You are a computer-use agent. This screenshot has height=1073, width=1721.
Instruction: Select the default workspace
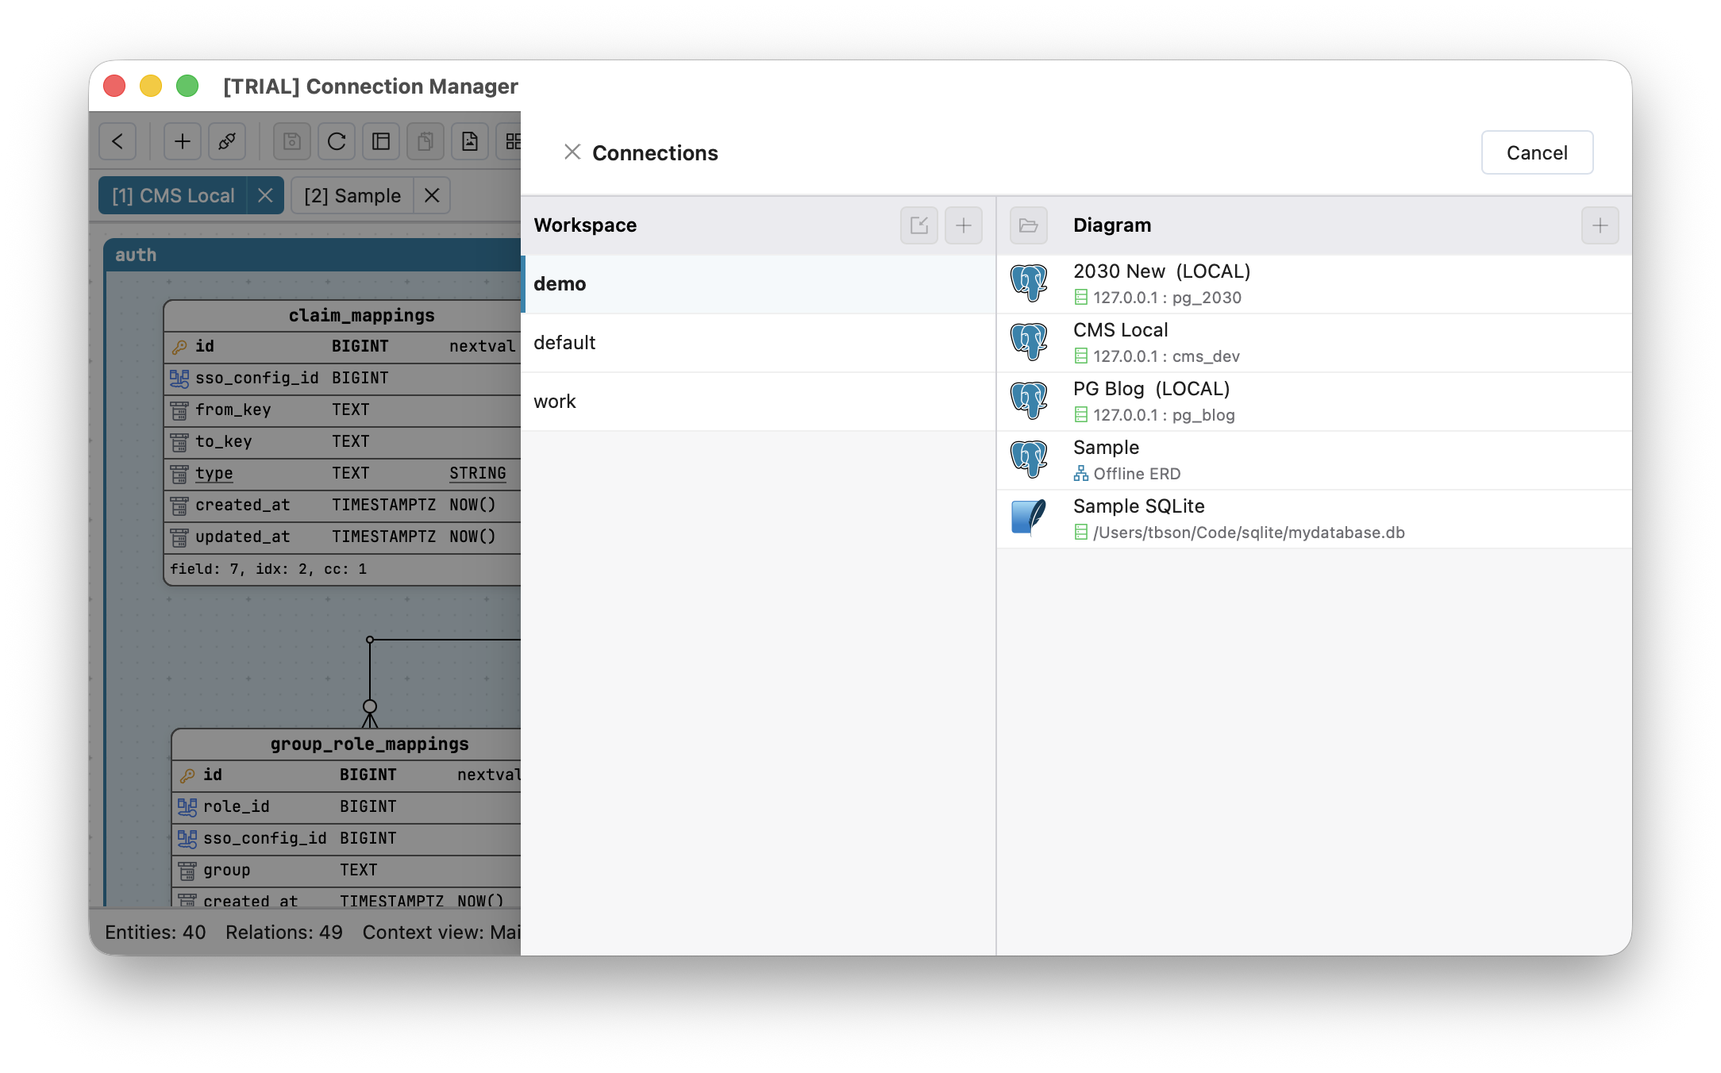click(758, 343)
